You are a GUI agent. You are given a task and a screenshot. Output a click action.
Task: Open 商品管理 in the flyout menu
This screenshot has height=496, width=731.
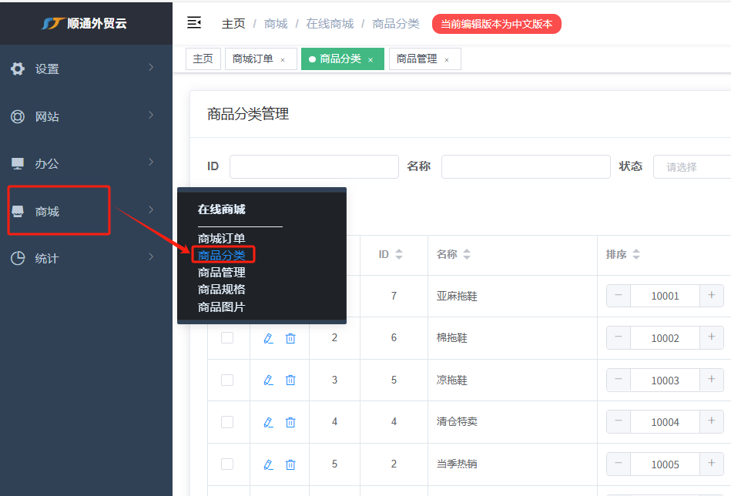(221, 272)
